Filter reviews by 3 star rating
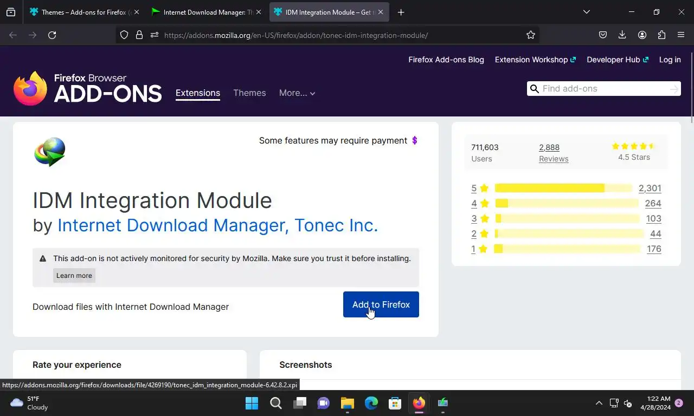Image resolution: width=694 pixels, height=416 pixels. point(480,219)
